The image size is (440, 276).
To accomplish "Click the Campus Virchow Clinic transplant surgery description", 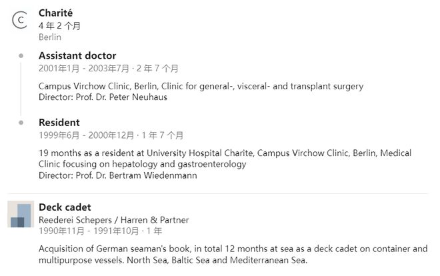I will pyautogui.click(x=201, y=86).
